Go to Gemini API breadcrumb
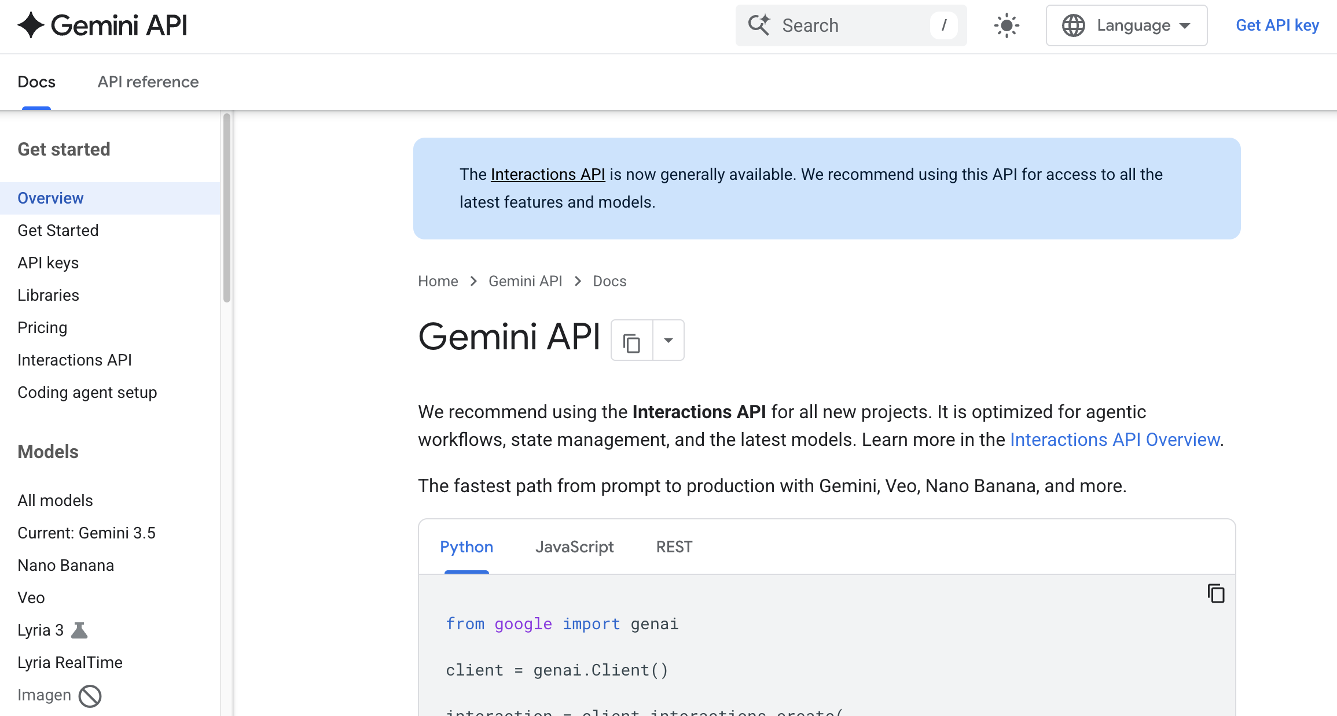1337x716 pixels. 525,282
